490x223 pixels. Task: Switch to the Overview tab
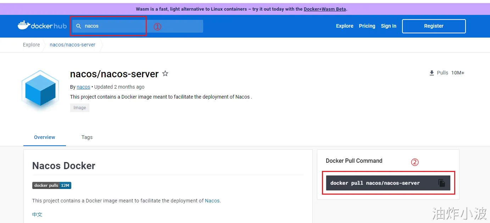pyautogui.click(x=45, y=137)
